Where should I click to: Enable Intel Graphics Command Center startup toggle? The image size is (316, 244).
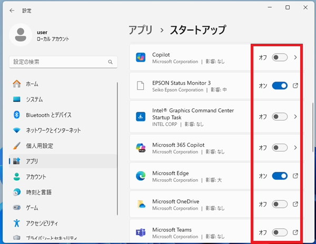(280, 116)
